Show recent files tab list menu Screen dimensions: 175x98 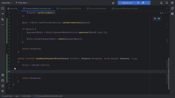[167, 8]
